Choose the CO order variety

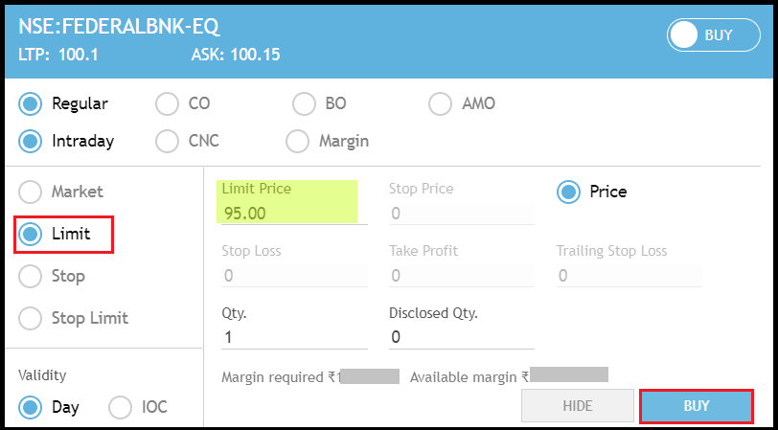(x=167, y=103)
